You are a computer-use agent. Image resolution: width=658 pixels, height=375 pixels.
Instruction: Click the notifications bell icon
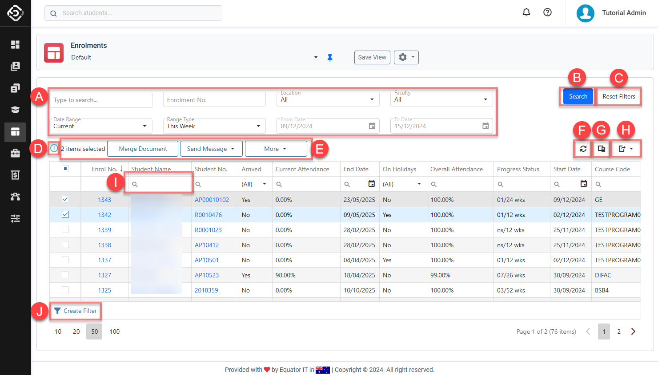(x=526, y=12)
